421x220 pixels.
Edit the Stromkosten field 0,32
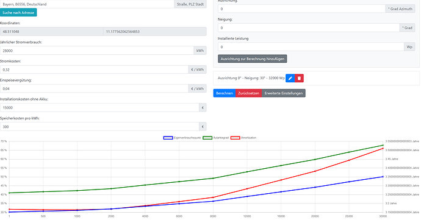click(x=94, y=69)
